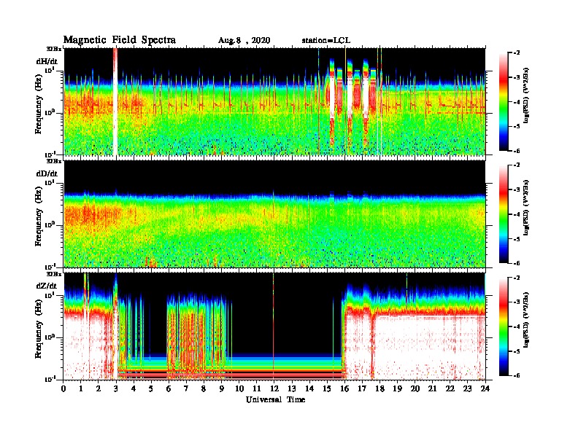Click the "5" hour tick label

pyautogui.click(x=151, y=388)
